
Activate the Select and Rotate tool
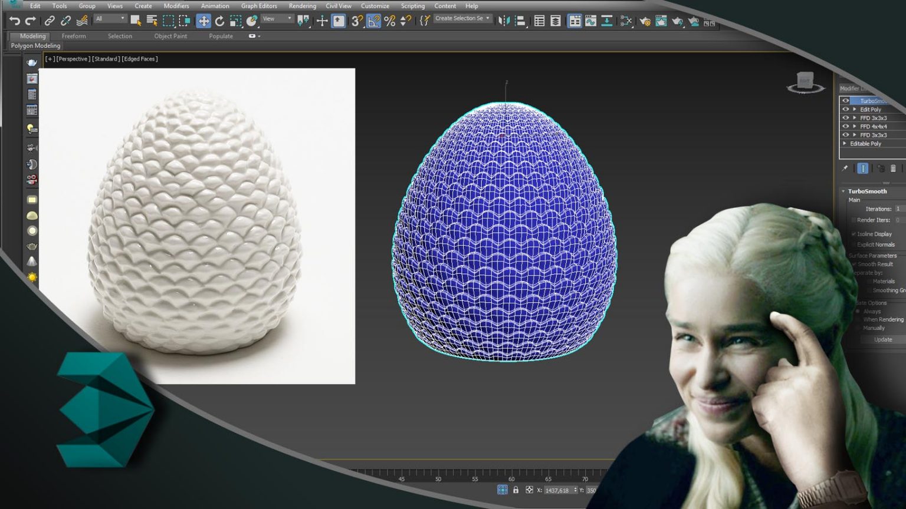point(219,21)
